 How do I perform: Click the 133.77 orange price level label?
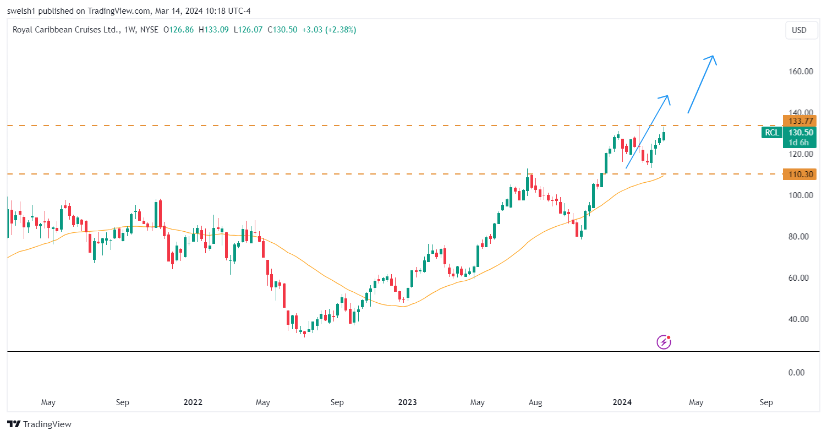pyautogui.click(x=800, y=121)
